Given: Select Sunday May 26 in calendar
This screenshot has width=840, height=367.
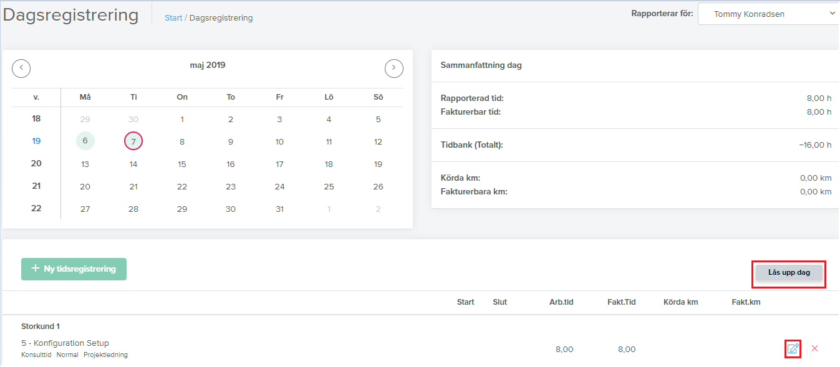Looking at the screenshot, I should (x=378, y=187).
